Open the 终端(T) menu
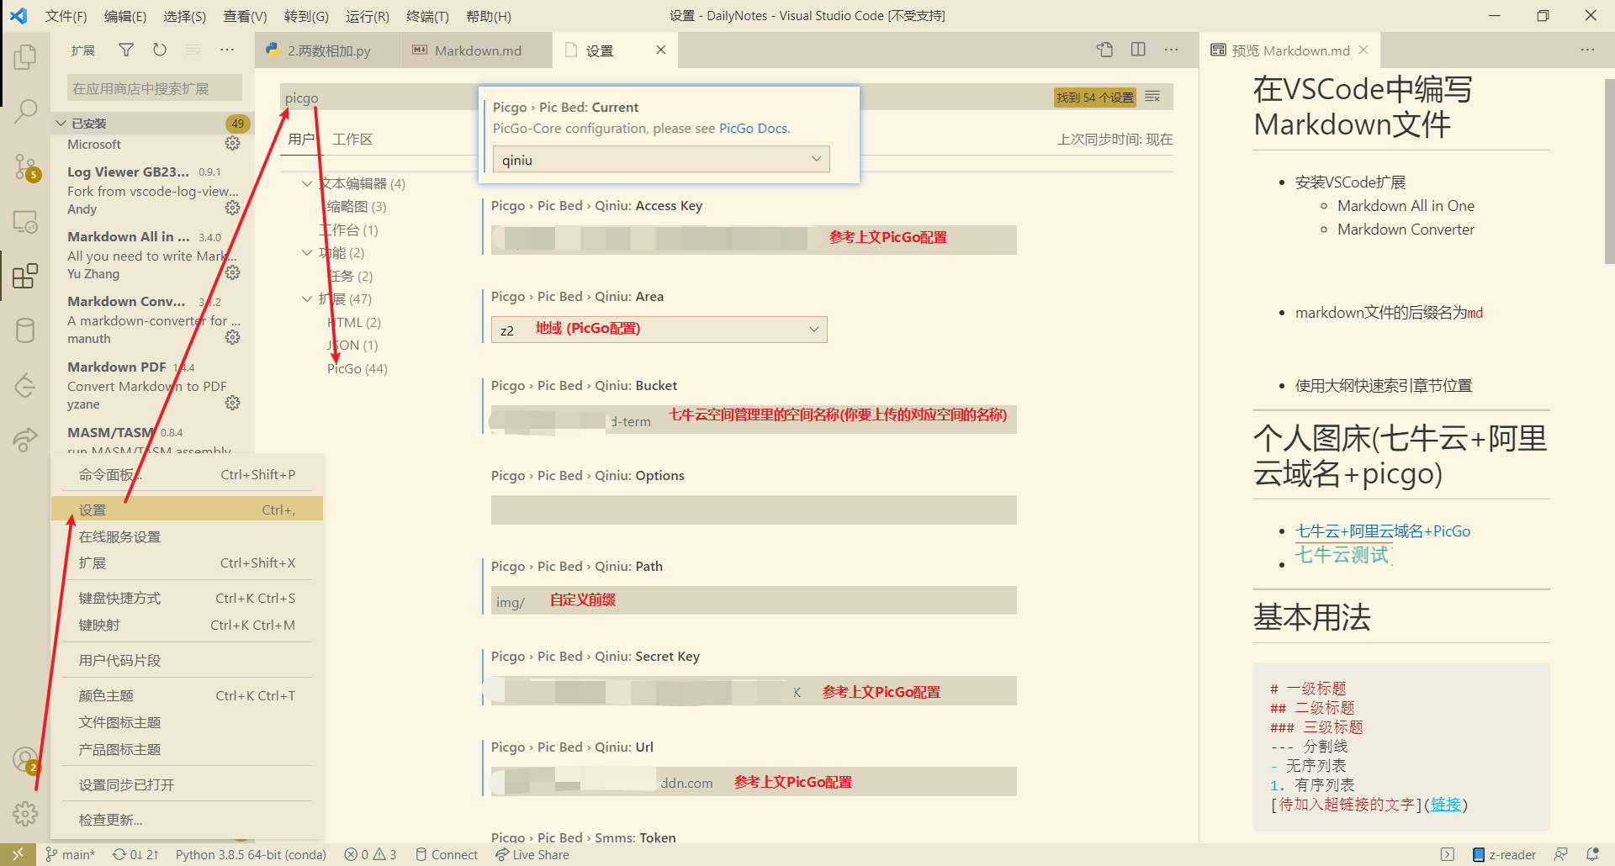Viewport: 1615px width, 866px height. [x=427, y=16]
